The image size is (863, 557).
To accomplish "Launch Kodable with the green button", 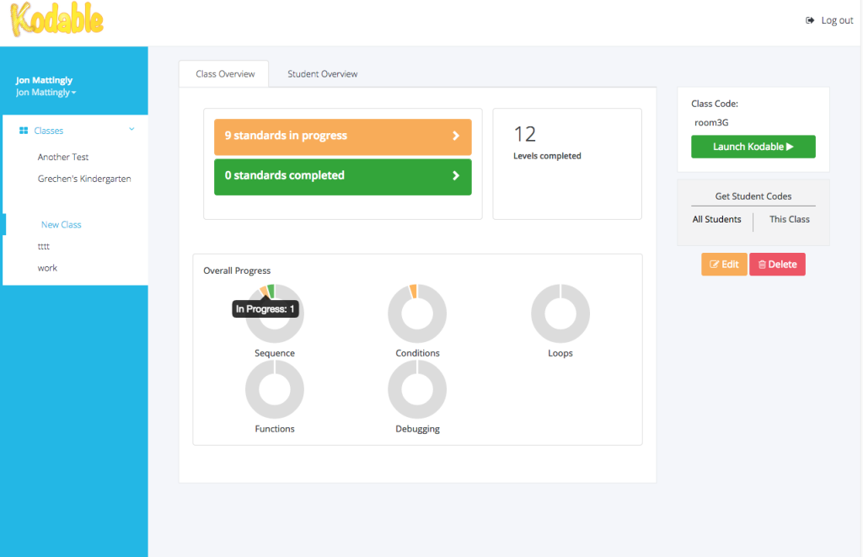I will pyautogui.click(x=753, y=146).
